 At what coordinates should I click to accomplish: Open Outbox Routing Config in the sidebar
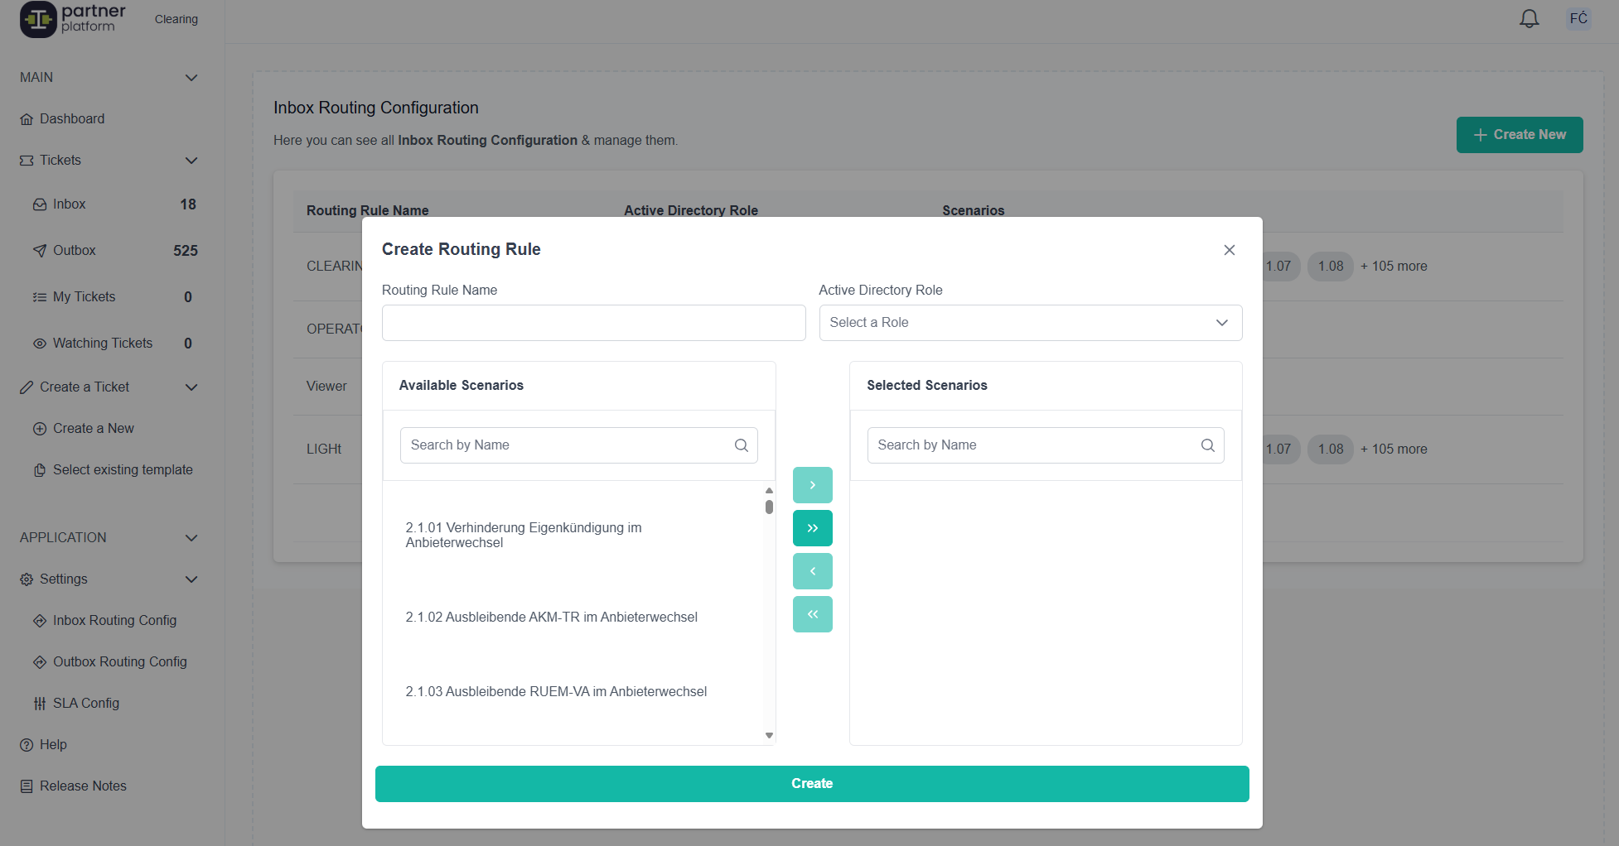[x=119, y=662]
